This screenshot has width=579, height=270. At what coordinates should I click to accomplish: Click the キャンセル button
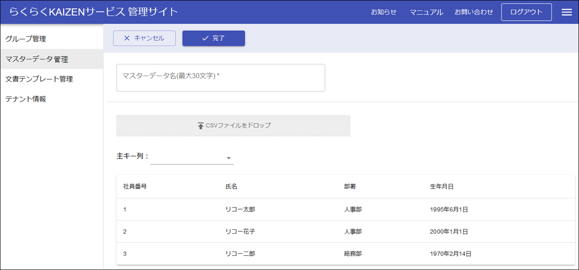point(144,38)
